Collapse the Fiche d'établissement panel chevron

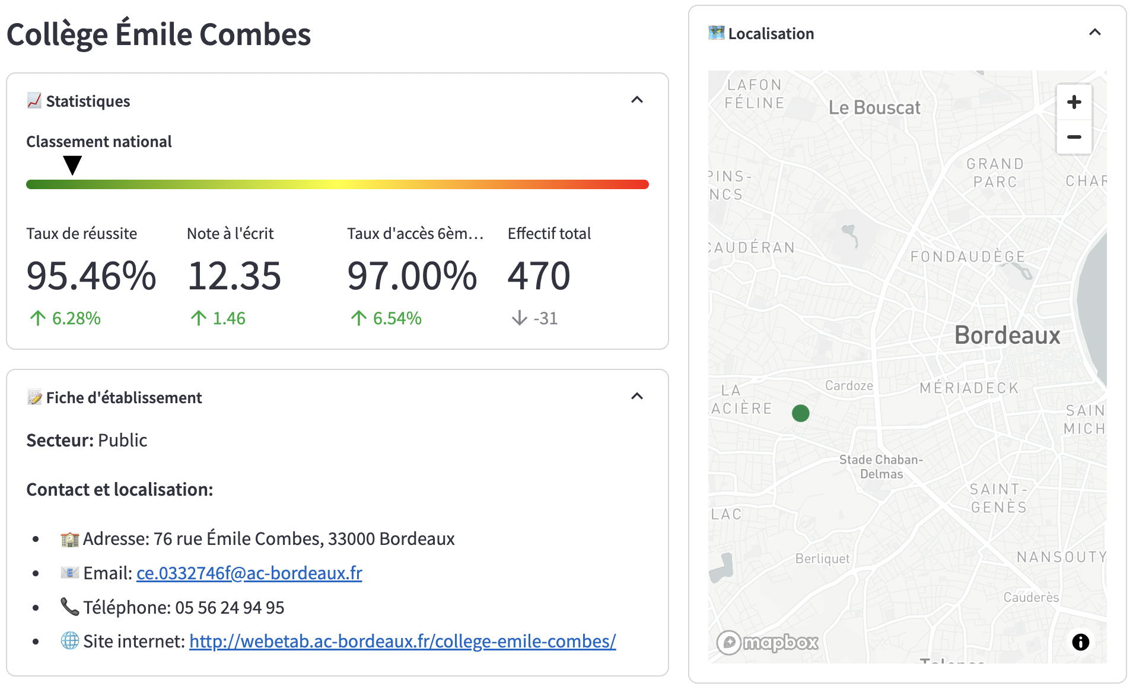pyautogui.click(x=637, y=397)
